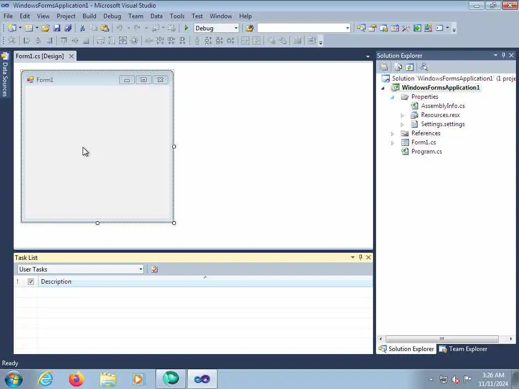The image size is (519, 389).
Task: Close the Task List panel
Action: [368, 257]
